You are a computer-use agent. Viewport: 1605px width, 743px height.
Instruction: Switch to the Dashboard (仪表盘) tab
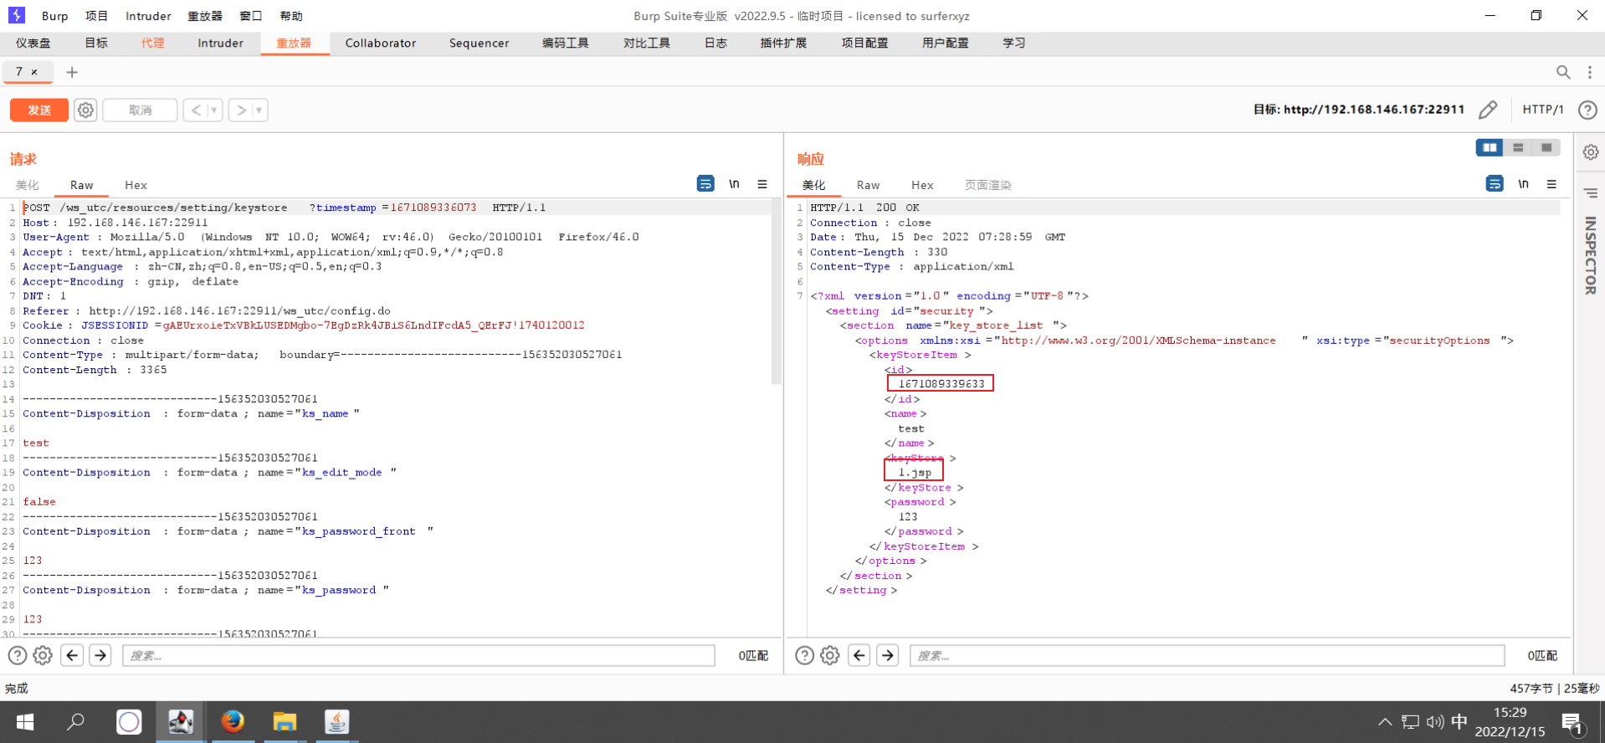33,43
